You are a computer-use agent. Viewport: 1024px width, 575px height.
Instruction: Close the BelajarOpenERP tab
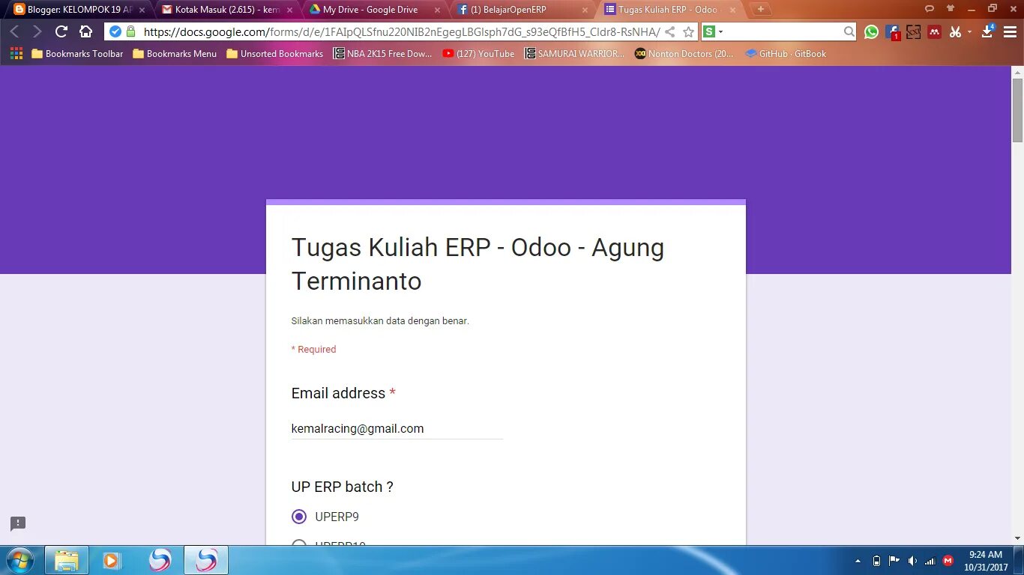click(585, 10)
